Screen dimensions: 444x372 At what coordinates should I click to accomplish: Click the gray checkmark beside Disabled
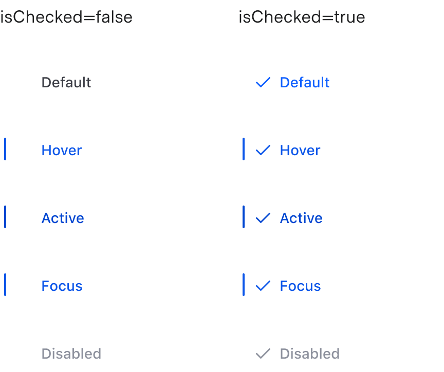pyautogui.click(x=263, y=354)
